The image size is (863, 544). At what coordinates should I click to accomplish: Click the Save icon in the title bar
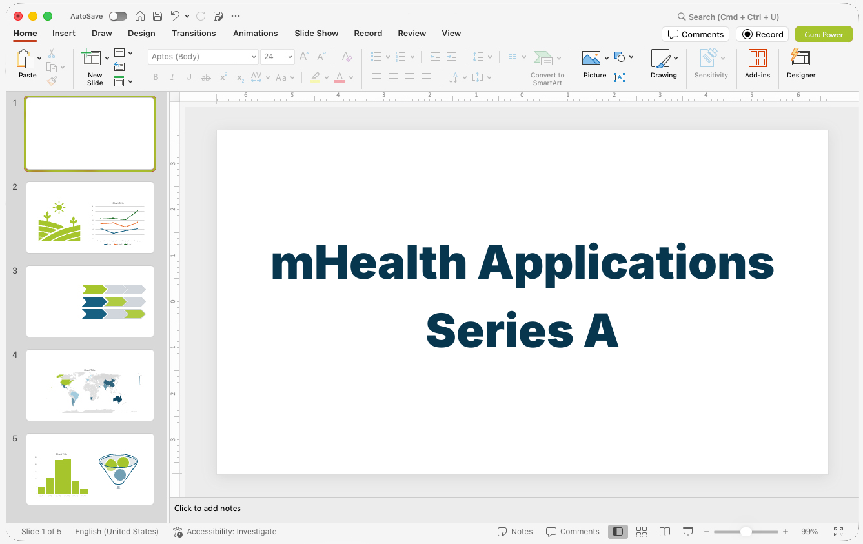(x=157, y=16)
